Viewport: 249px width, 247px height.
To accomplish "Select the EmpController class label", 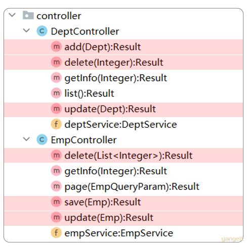I will coord(84,140).
